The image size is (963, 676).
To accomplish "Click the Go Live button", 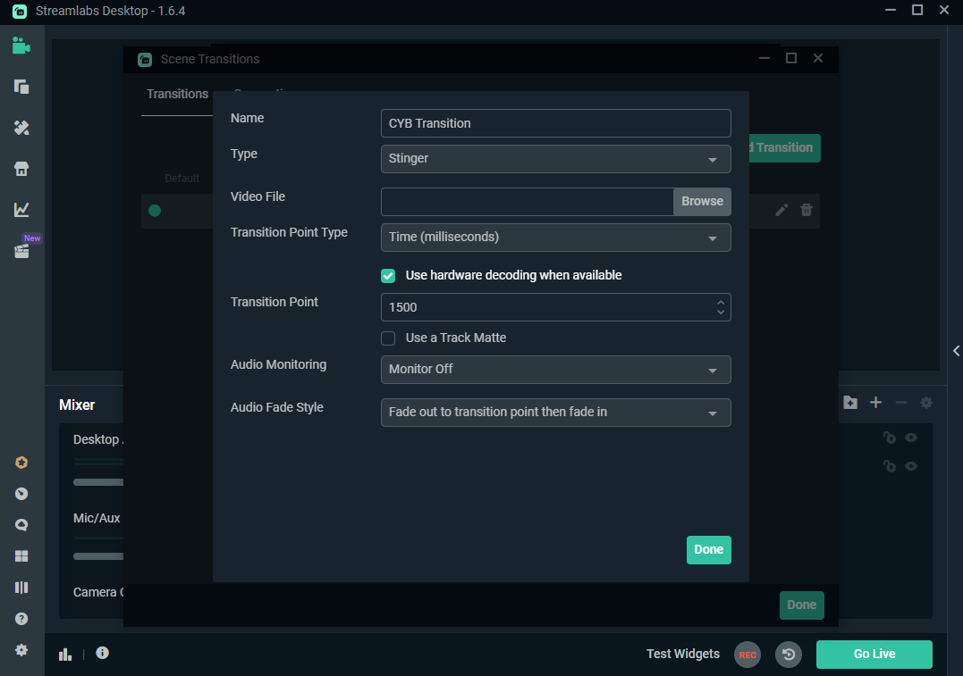I will tap(874, 655).
